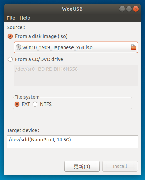Select the FAT file system option

point(17,104)
